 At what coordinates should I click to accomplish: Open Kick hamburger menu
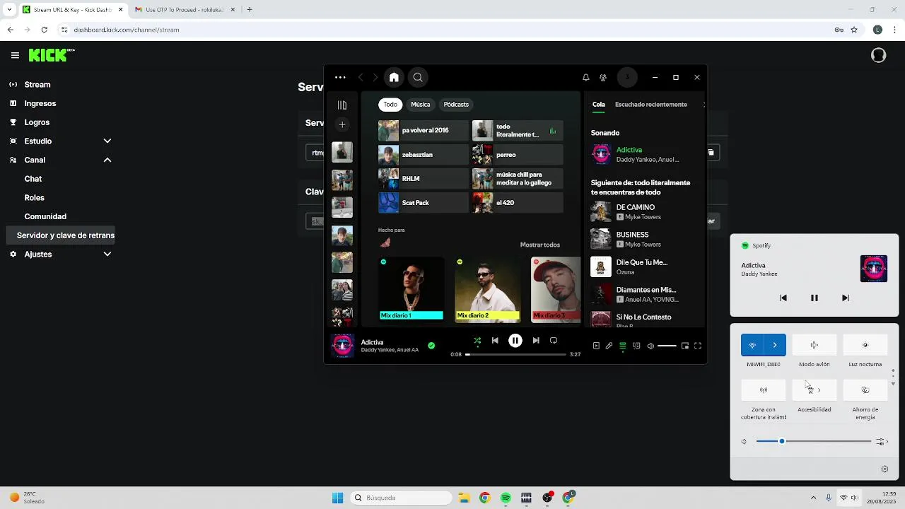point(15,55)
